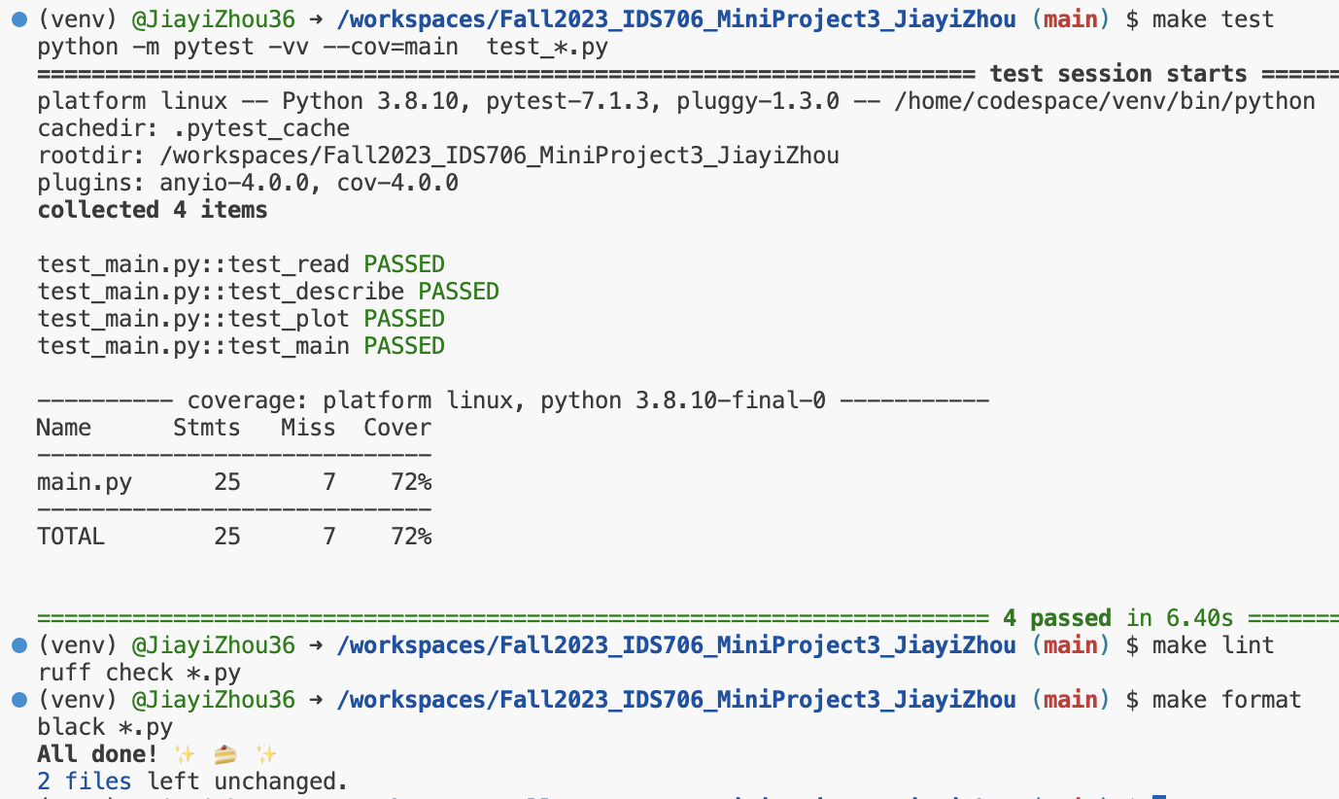1339x799 pixels.
Task: Open the 2 files link from black output
Action: 84,781
